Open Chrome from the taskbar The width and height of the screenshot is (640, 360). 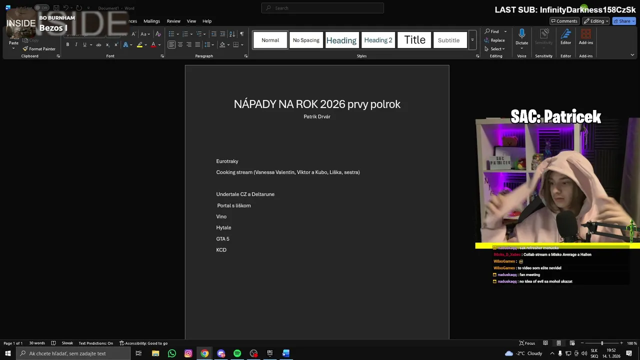(204, 353)
